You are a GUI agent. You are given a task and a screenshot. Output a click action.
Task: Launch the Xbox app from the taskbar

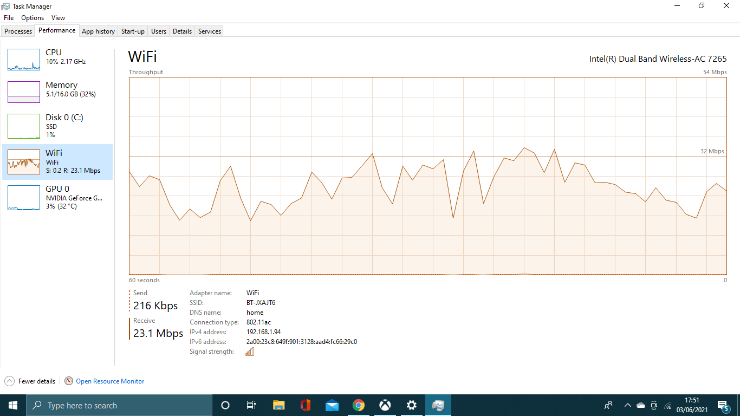(x=385, y=405)
